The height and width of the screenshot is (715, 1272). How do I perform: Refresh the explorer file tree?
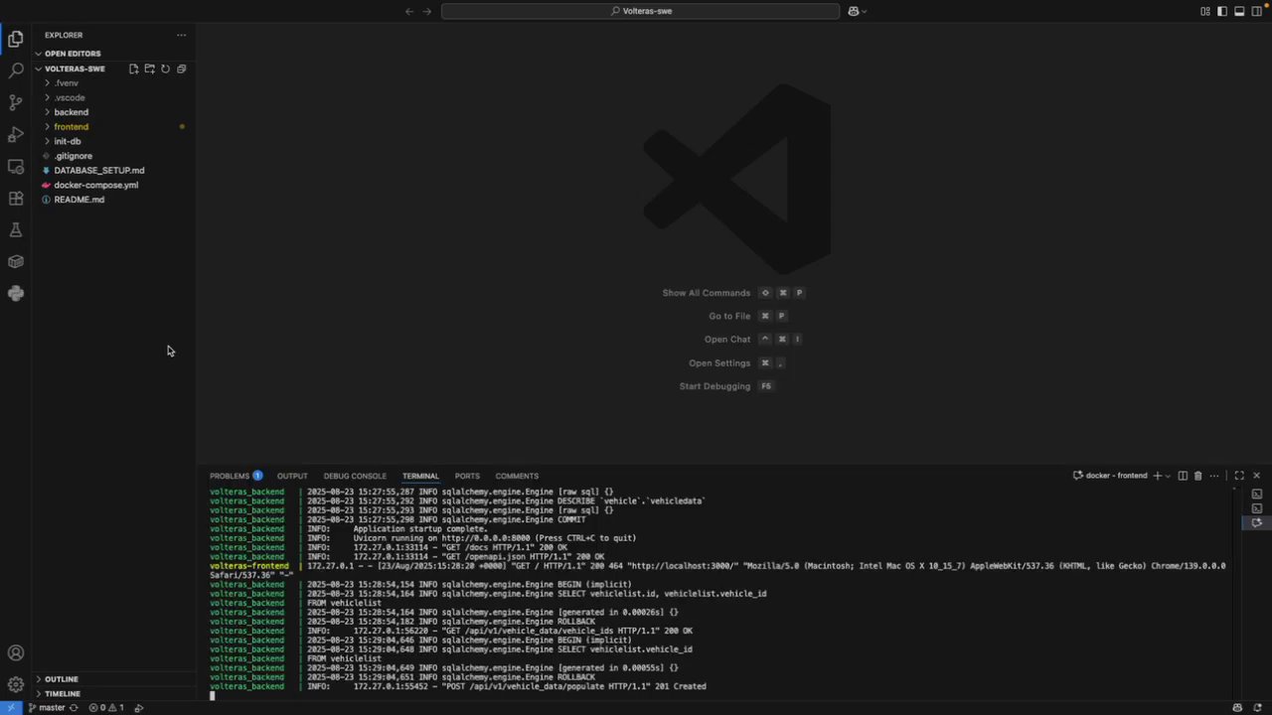165,69
